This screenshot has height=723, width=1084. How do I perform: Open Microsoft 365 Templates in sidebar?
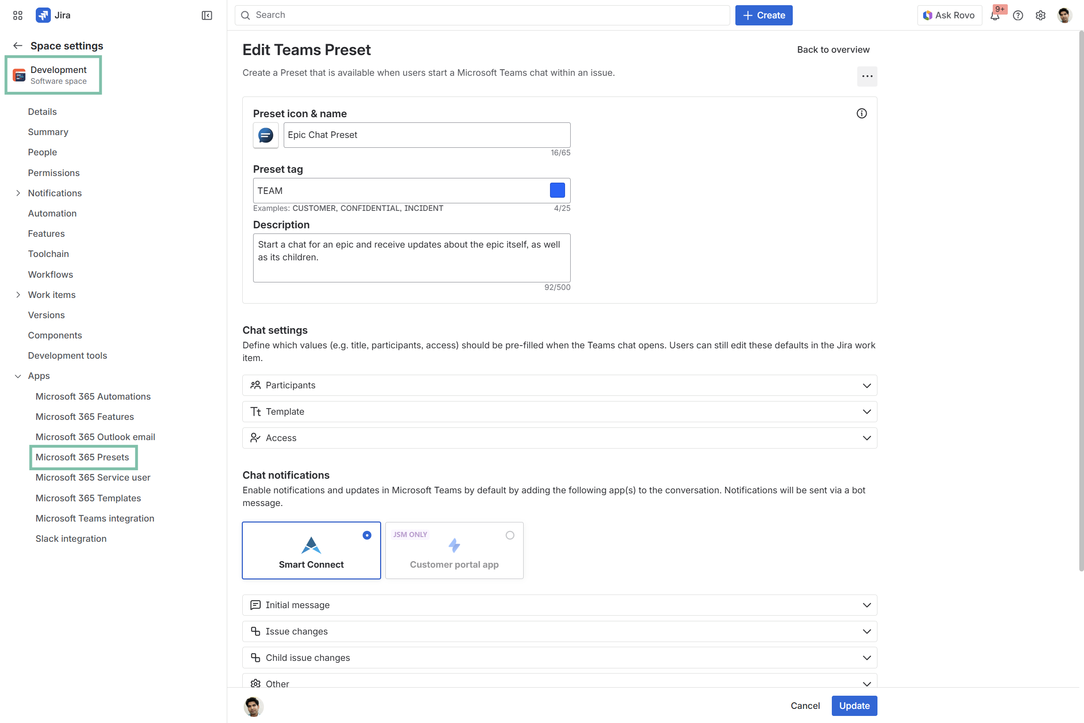(88, 498)
